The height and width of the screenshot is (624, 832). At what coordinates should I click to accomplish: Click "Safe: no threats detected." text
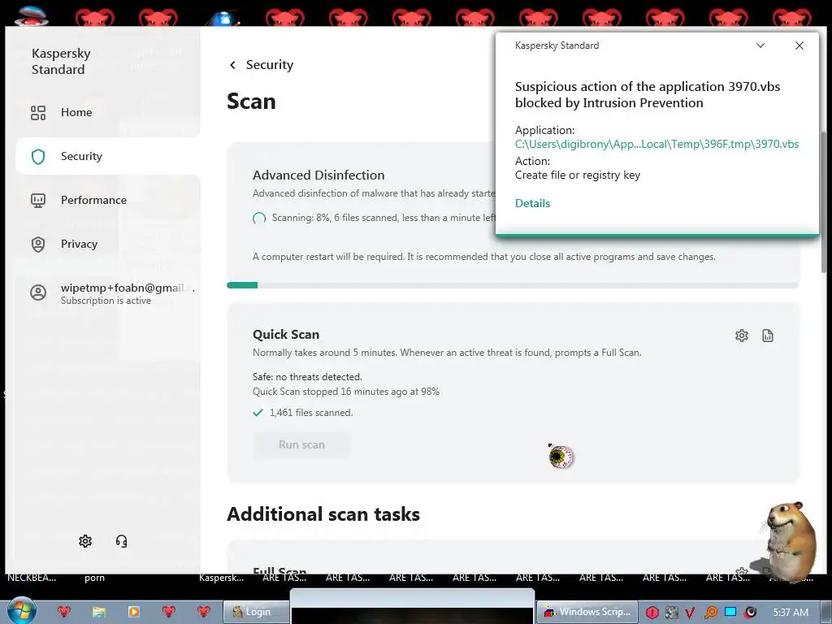coord(307,377)
